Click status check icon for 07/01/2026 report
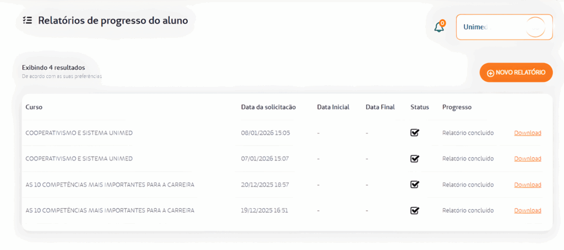The width and height of the screenshot is (564, 250). [415, 159]
